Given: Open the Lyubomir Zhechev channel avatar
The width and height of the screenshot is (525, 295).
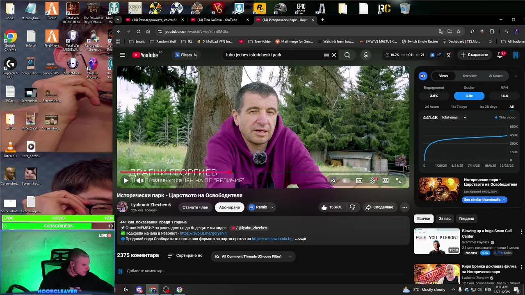Looking at the screenshot, I should click(x=122, y=207).
